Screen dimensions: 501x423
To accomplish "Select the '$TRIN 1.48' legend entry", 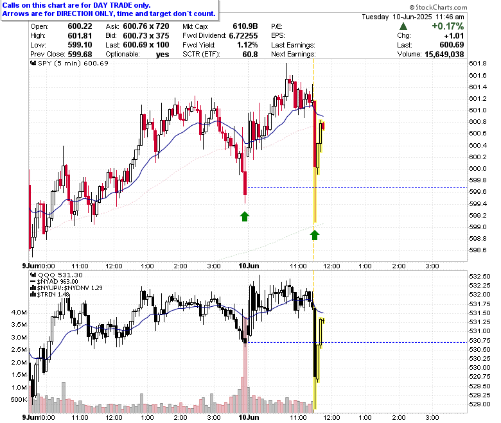I will click(x=53, y=295).
